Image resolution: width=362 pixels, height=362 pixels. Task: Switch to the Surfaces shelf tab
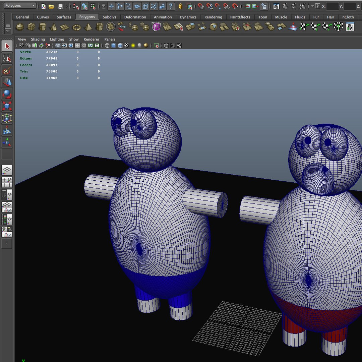coord(64,17)
